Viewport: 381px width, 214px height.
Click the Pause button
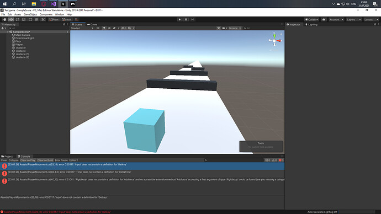(186, 19)
